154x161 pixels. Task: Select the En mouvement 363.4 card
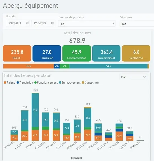[106, 53]
